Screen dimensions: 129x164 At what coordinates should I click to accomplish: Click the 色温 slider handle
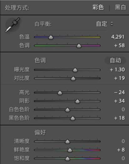51,37
